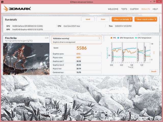
Task: Click the Intel Core i3/i5/i7 4xxx CPU entry
Action: click(72, 26)
